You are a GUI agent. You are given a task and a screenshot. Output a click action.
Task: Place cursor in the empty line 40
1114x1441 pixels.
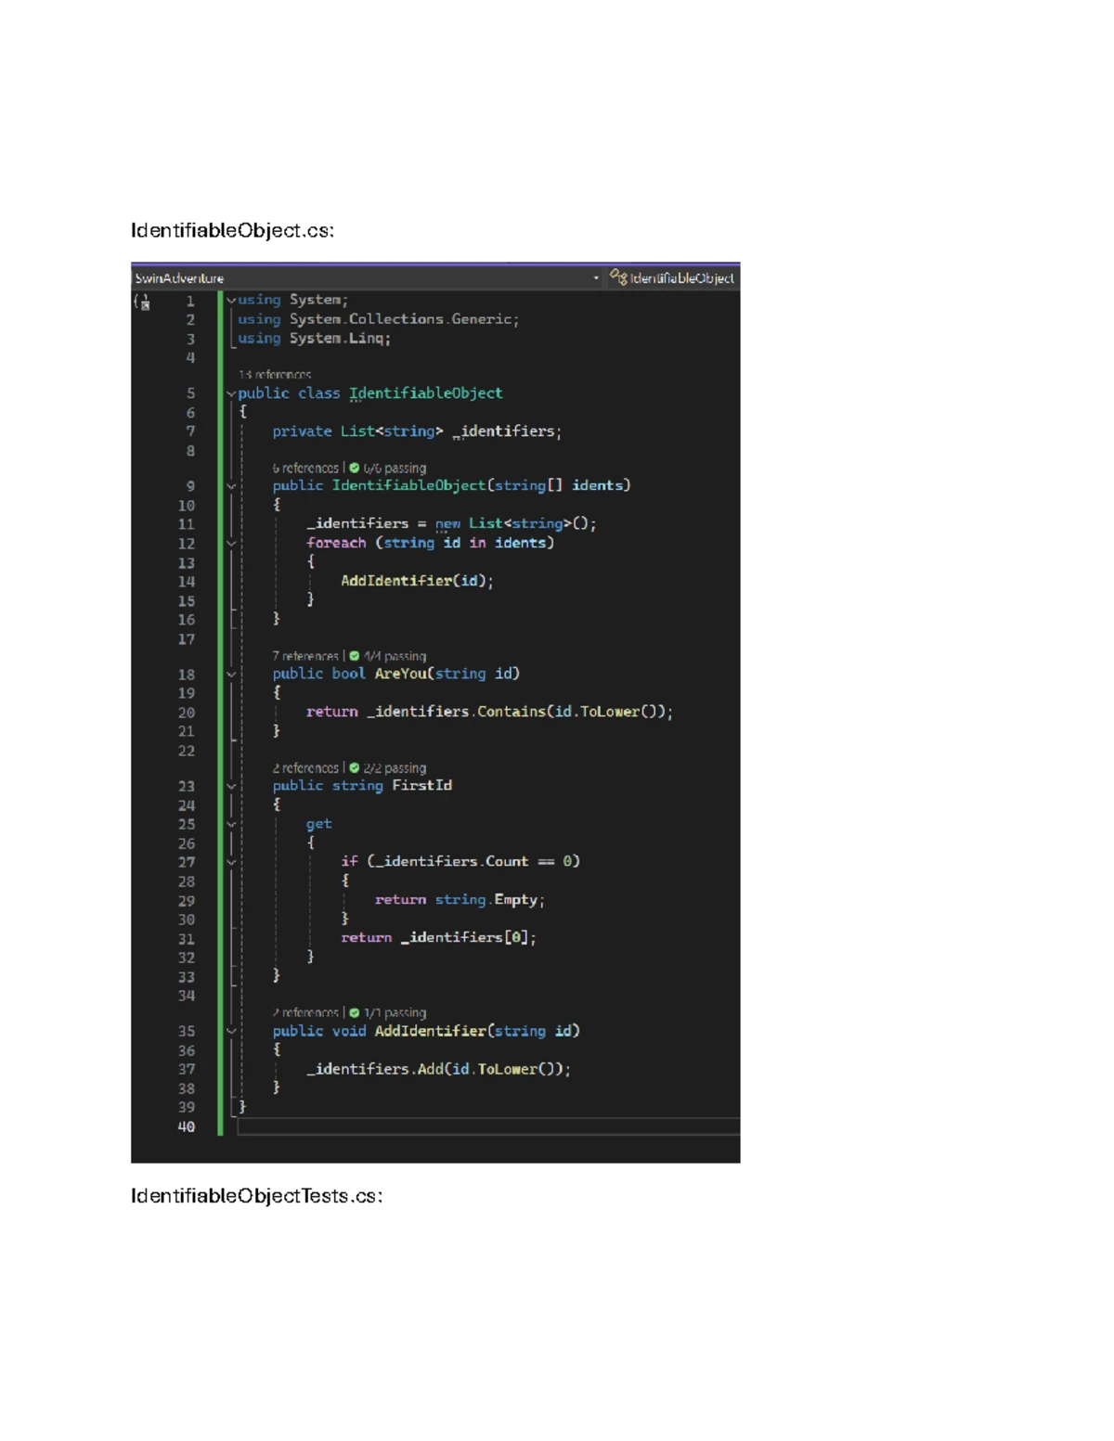[x=488, y=1126]
